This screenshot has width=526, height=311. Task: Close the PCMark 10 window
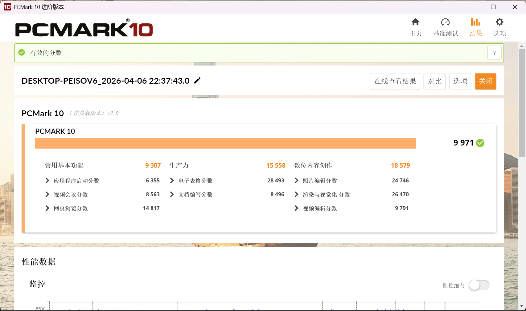tap(515, 7)
